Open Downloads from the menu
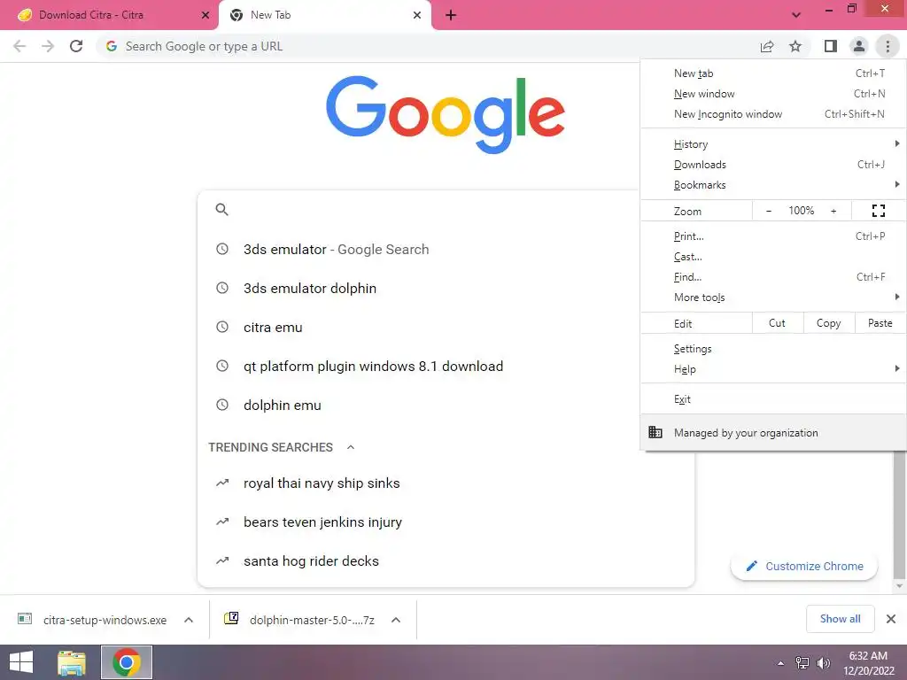The image size is (907, 680). coord(773,164)
